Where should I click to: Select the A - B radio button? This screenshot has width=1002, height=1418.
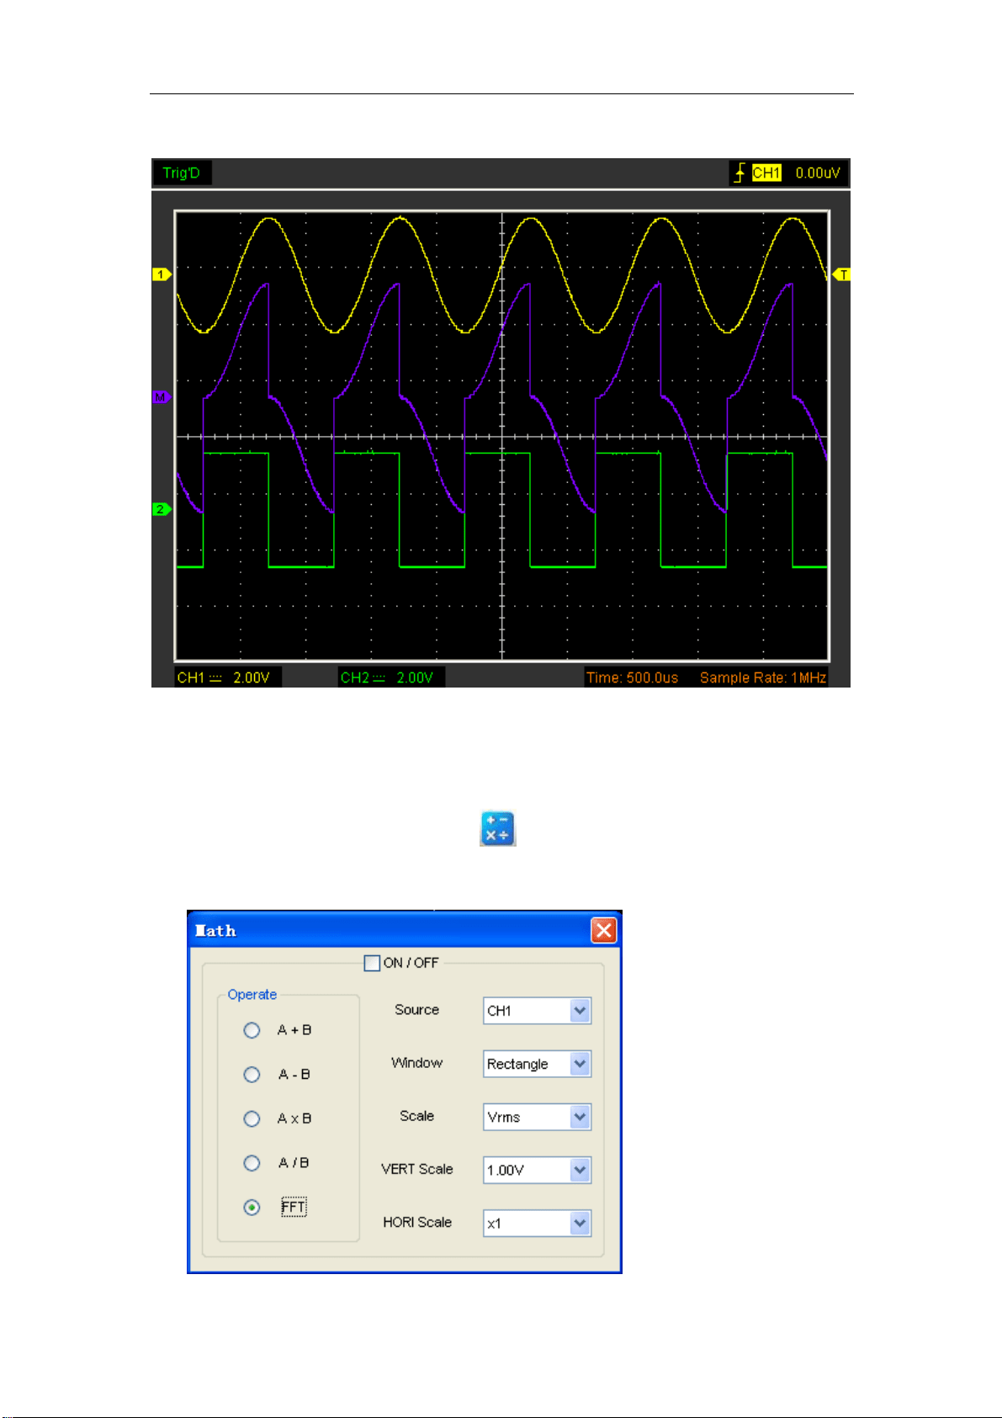[x=252, y=1075]
